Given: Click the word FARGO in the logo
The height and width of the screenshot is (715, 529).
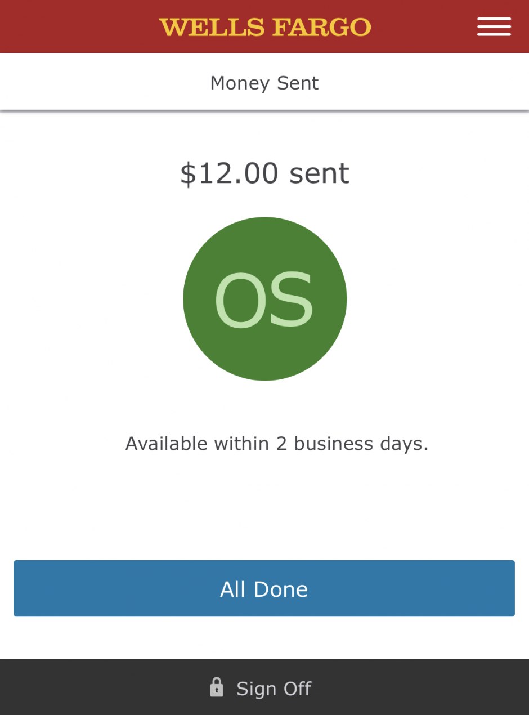Looking at the screenshot, I should [322, 27].
